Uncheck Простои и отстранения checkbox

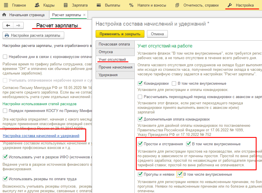[x=140, y=144]
